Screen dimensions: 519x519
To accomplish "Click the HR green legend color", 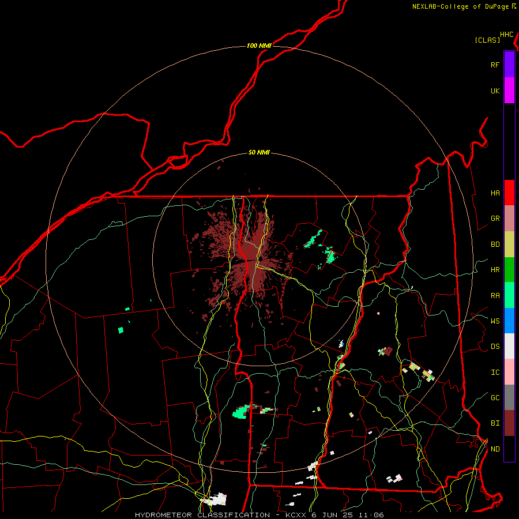I will [x=509, y=270].
